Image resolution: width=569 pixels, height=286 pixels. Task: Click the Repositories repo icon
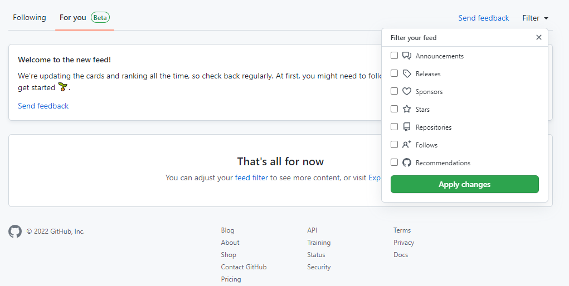(407, 127)
